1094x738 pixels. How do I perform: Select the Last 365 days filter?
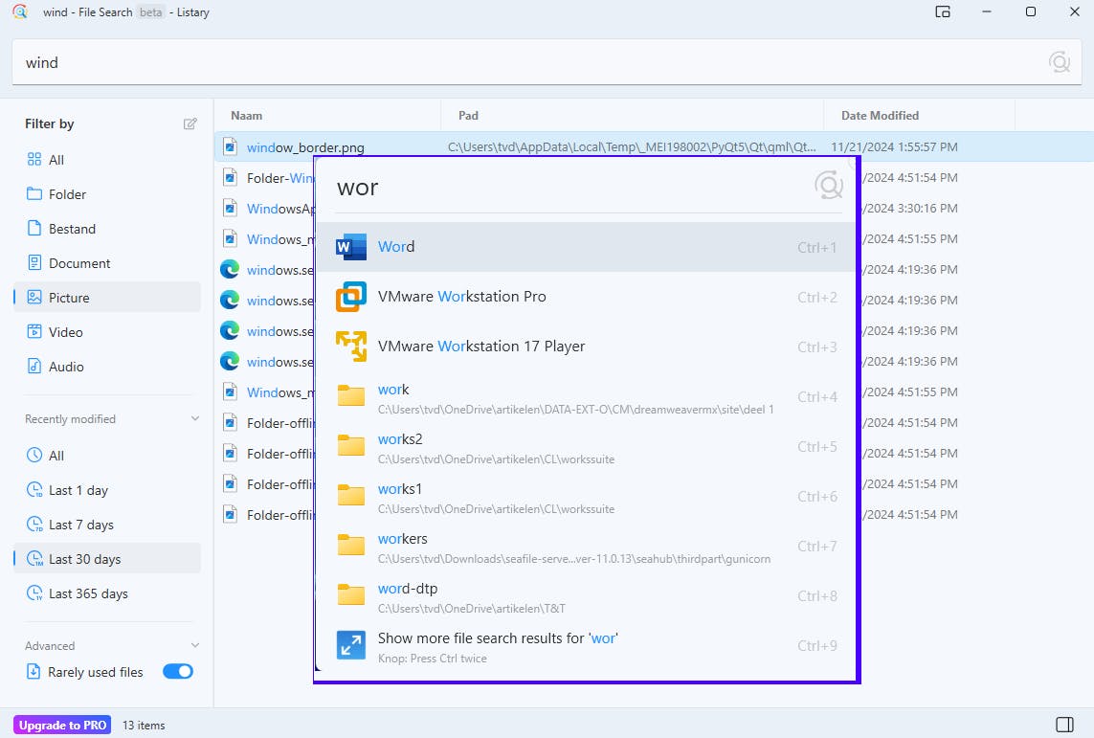[88, 593]
